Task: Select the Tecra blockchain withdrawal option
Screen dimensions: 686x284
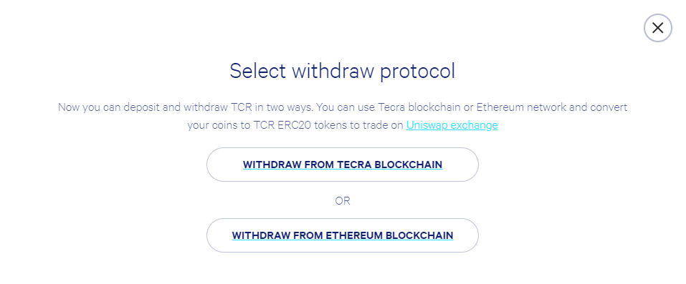Action: [x=343, y=165]
